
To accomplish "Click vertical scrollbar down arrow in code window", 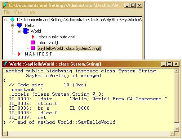I will point(177,129).
